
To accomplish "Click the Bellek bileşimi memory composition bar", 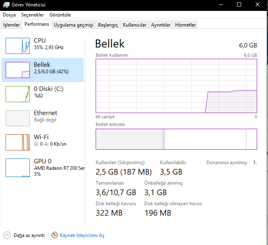I will click(x=176, y=139).
